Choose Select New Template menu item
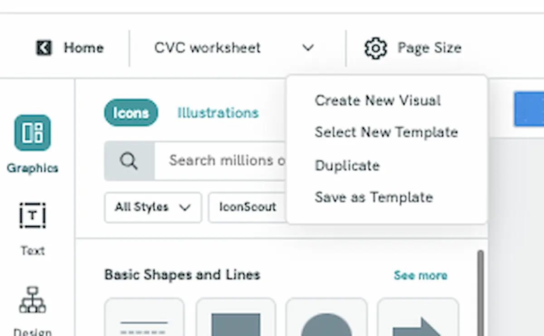Image resolution: width=544 pixels, height=336 pixels. [386, 132]
